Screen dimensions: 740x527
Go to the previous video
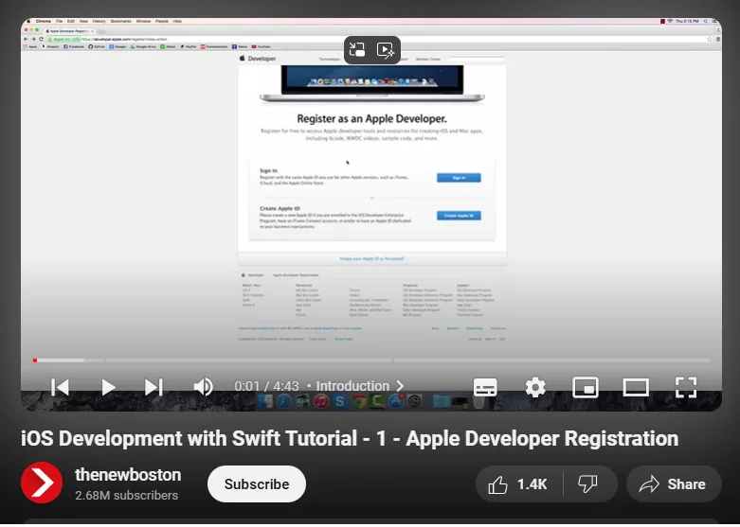pyautogui.click(x=61, y=387)
